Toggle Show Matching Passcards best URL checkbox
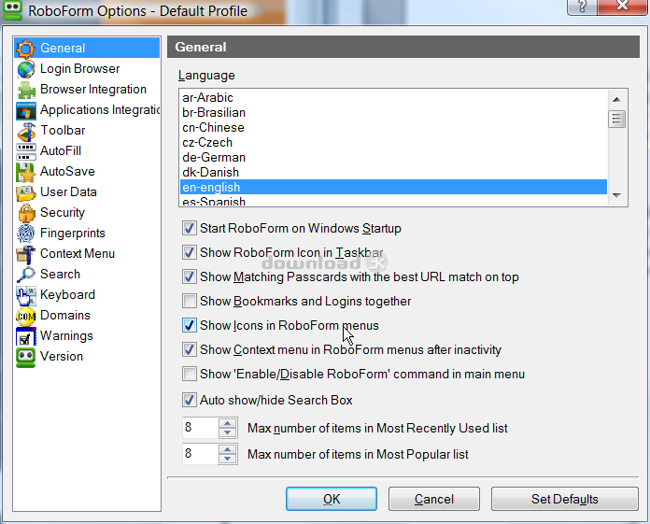Viewport: 650px width, 524px height. coord(189,276)
